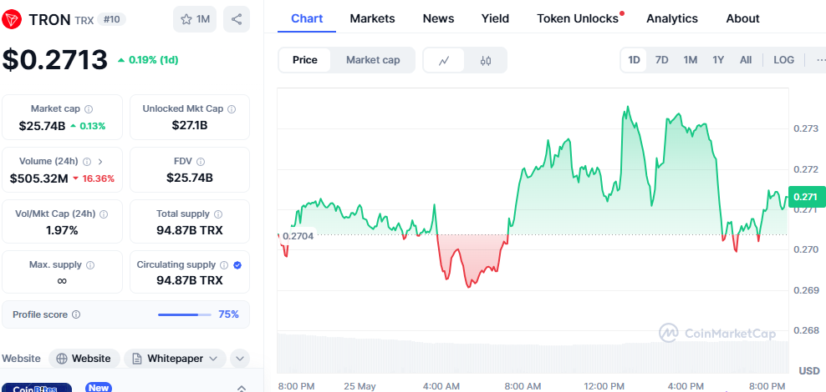Select the Price chart toggle
The height and width of the screenshot is (392, 826).
[305, 60]
